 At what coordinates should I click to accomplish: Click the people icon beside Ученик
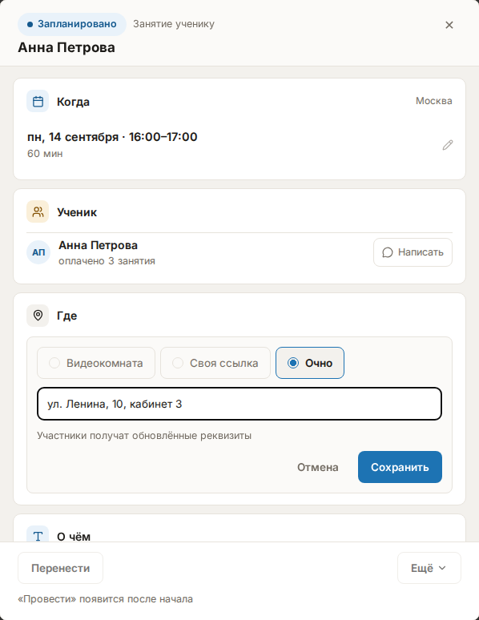pyautogui.click(x=38, y=211)
